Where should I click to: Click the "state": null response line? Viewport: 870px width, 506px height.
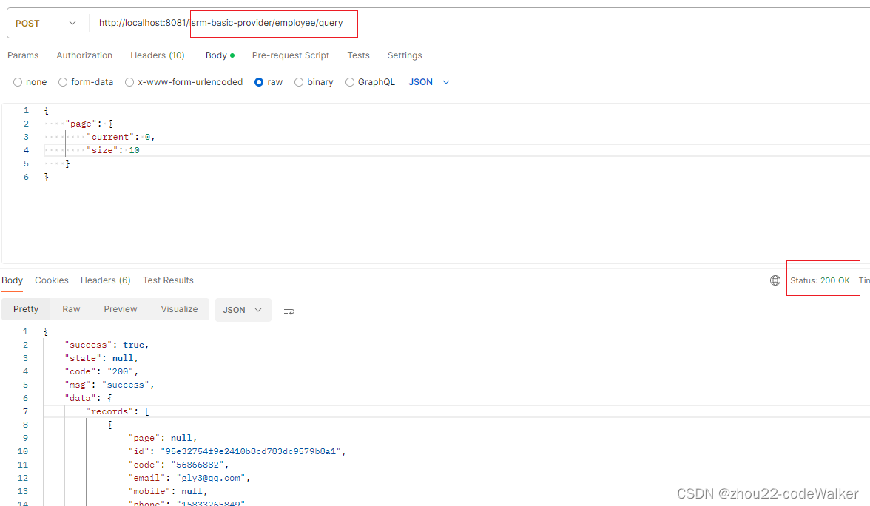(101, 358)
